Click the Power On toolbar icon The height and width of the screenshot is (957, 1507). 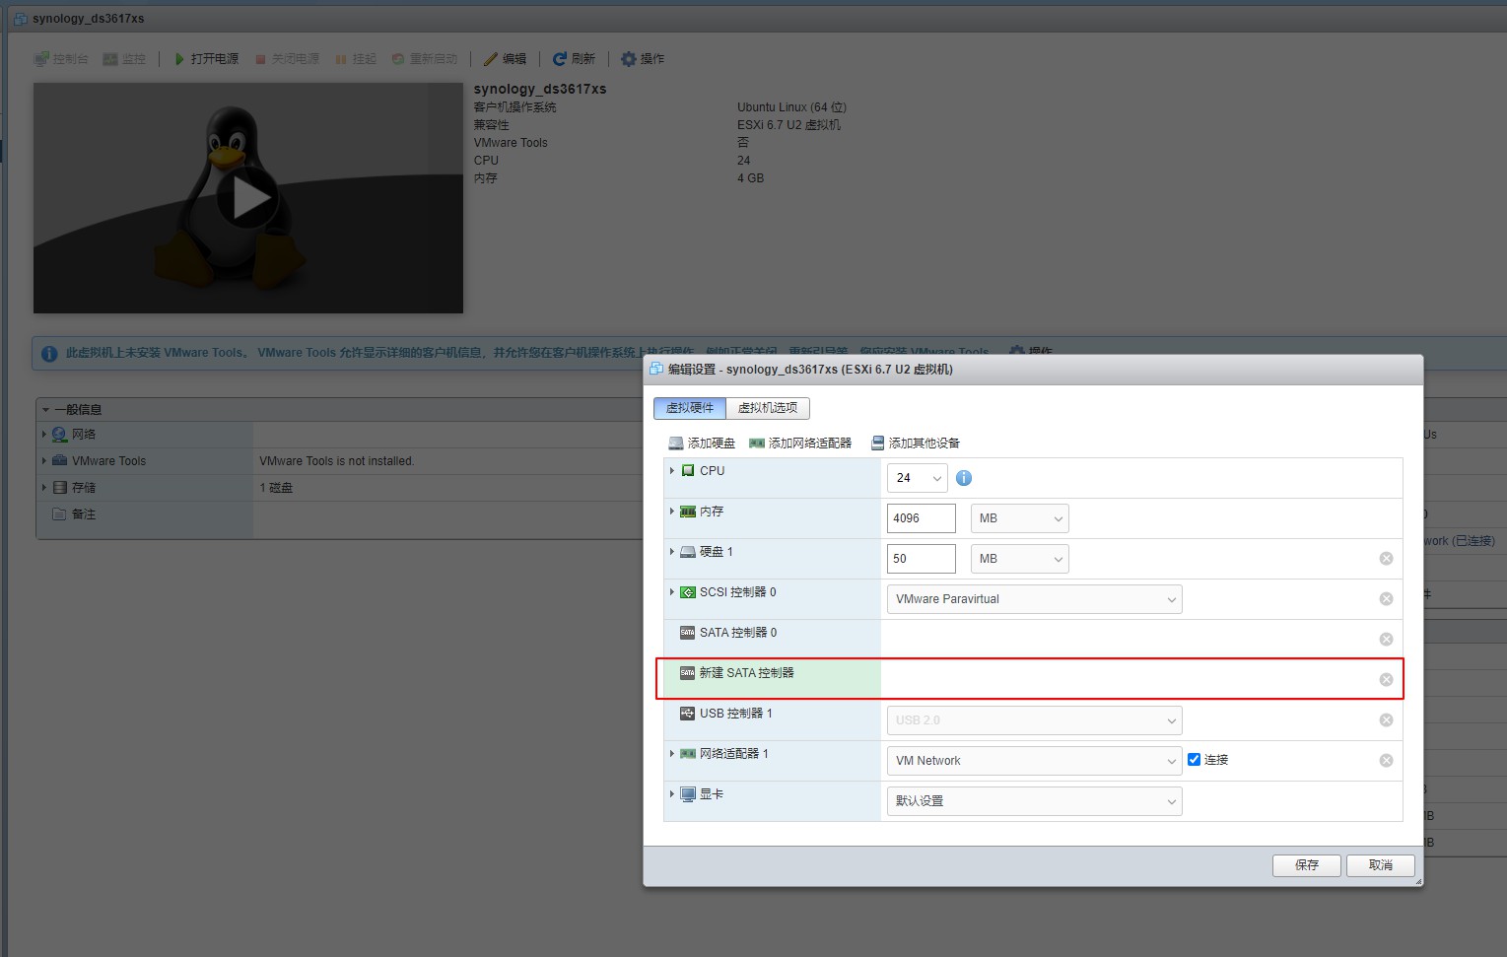179,59
